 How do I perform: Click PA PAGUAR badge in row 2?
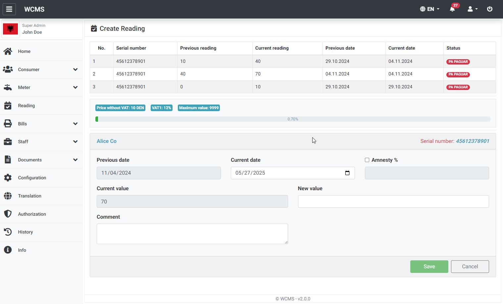coord(458,74)
